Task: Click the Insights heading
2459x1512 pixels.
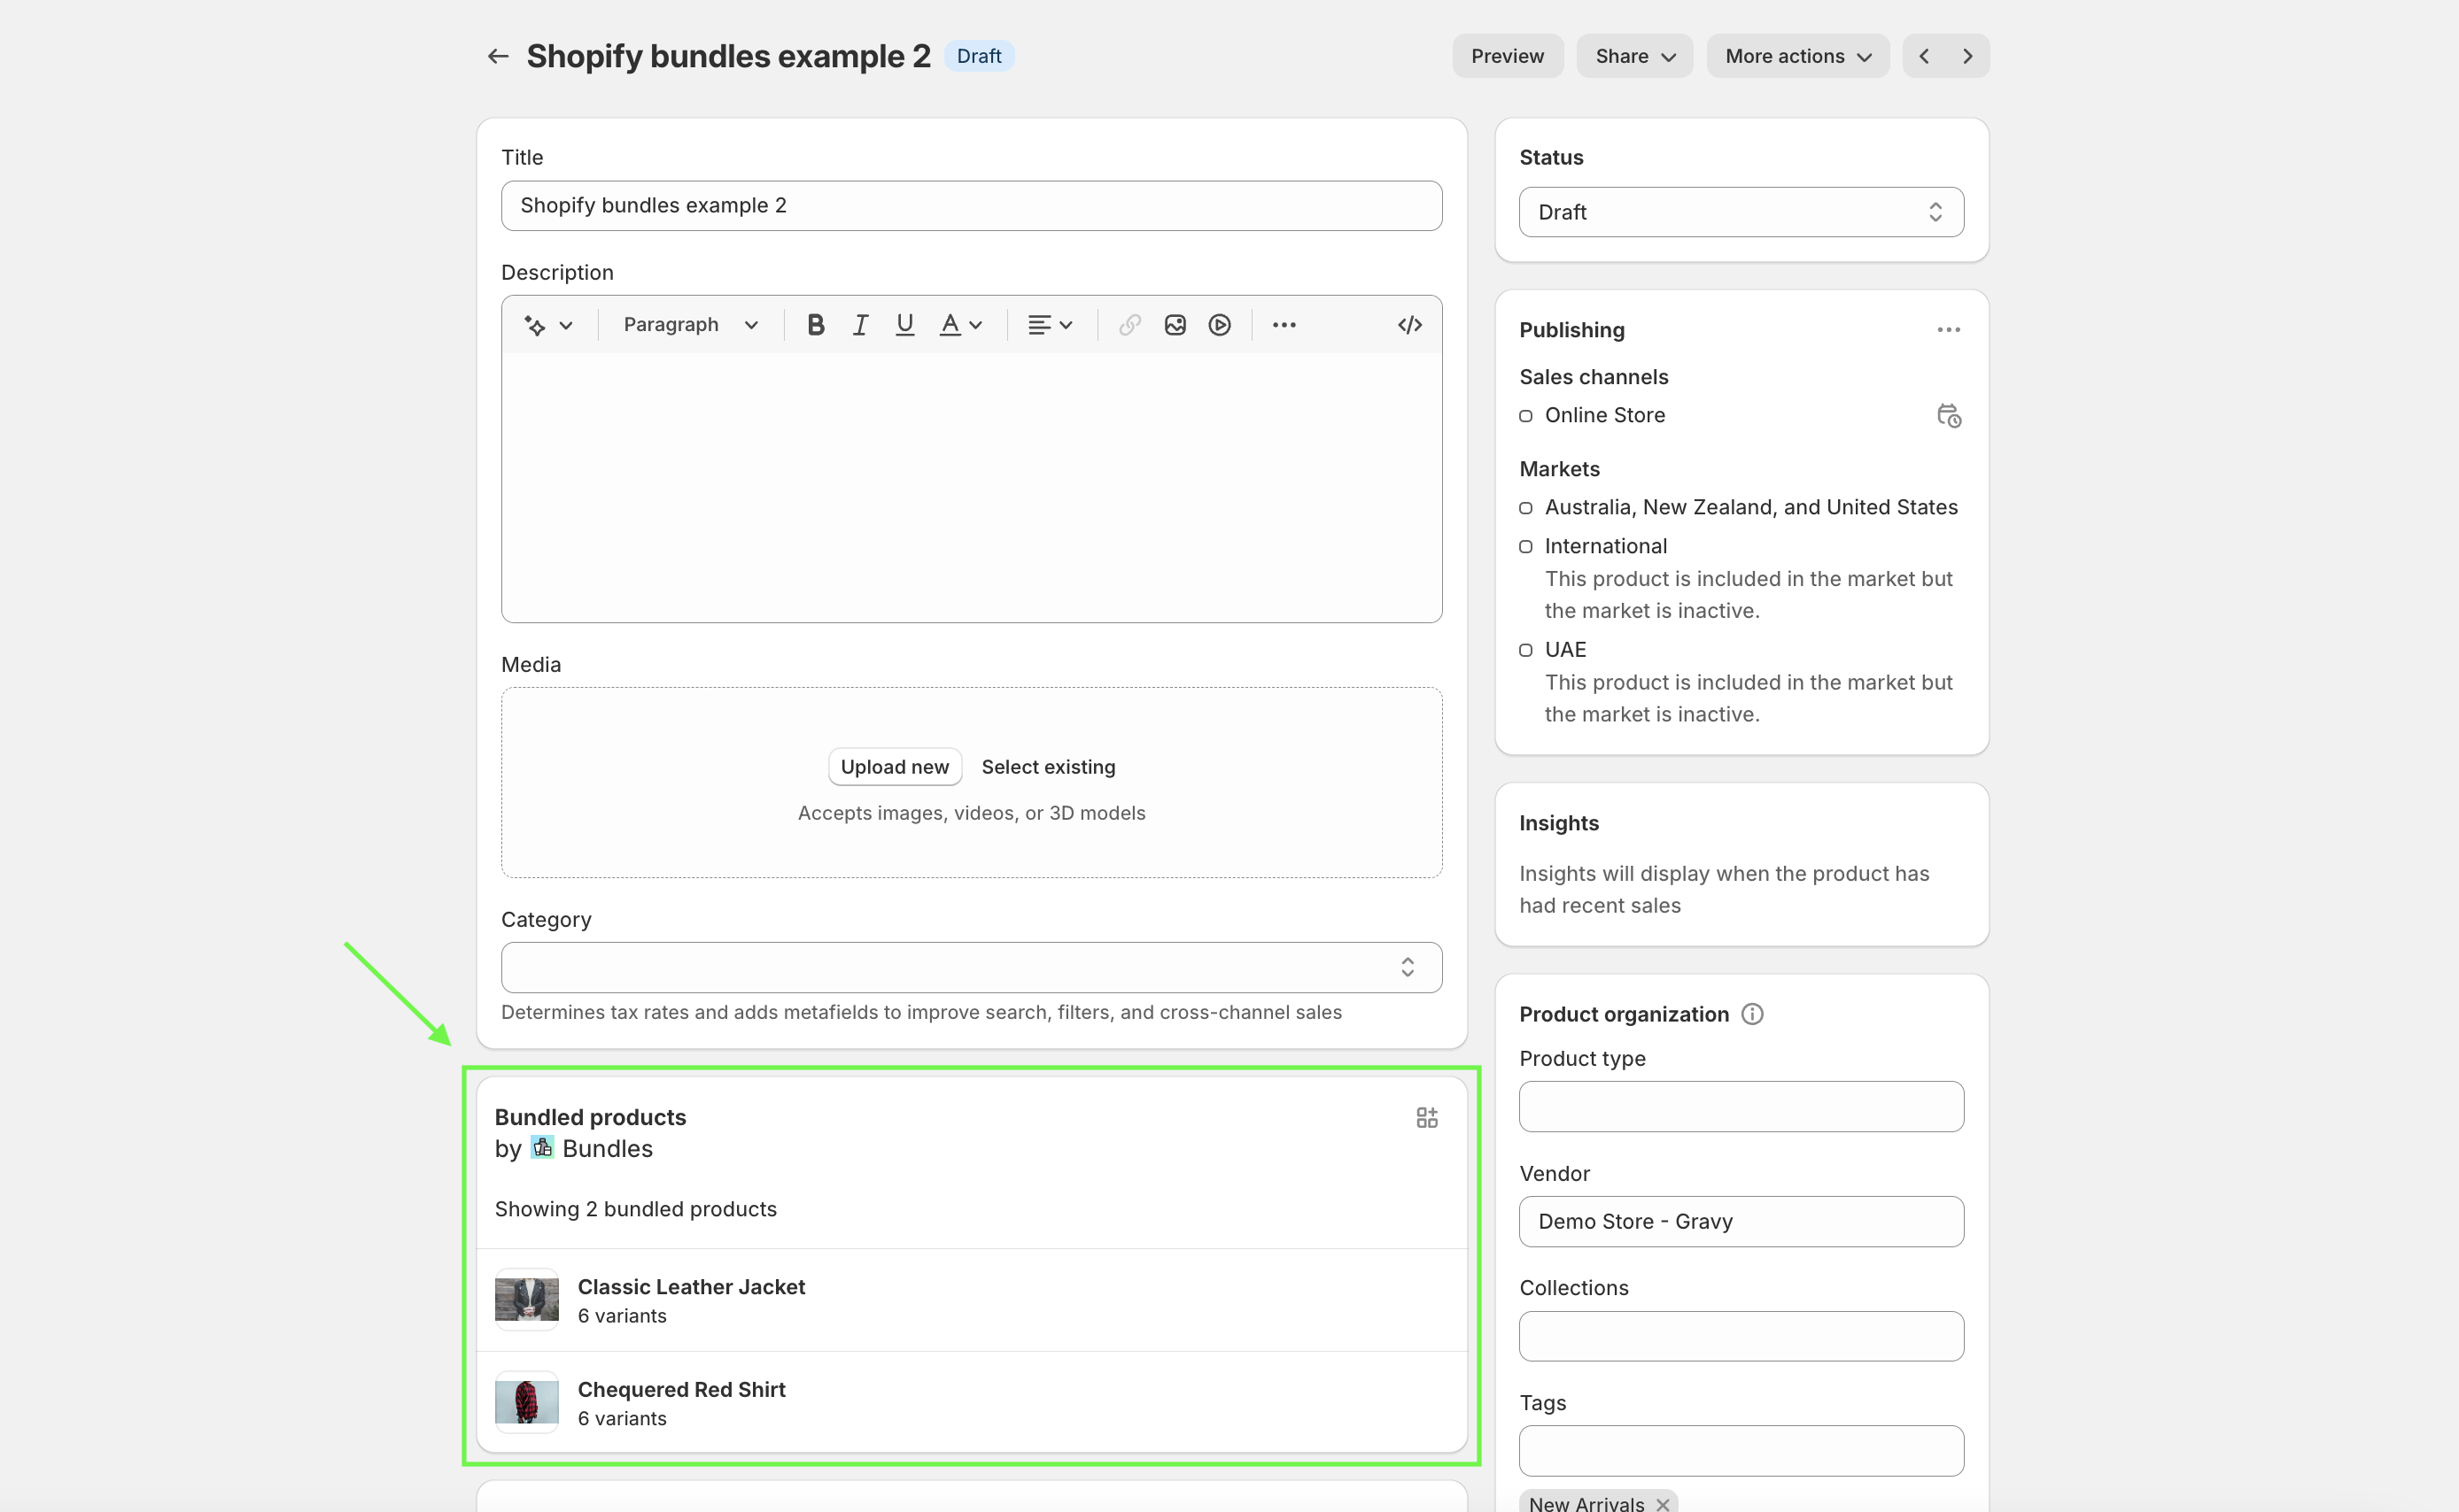Action: pyautogui.click(x=1559, y=823)
